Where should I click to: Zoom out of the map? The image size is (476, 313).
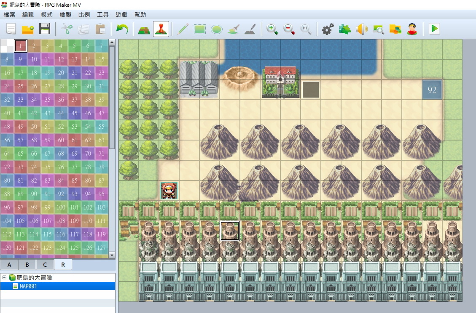(x=289, y=29)
